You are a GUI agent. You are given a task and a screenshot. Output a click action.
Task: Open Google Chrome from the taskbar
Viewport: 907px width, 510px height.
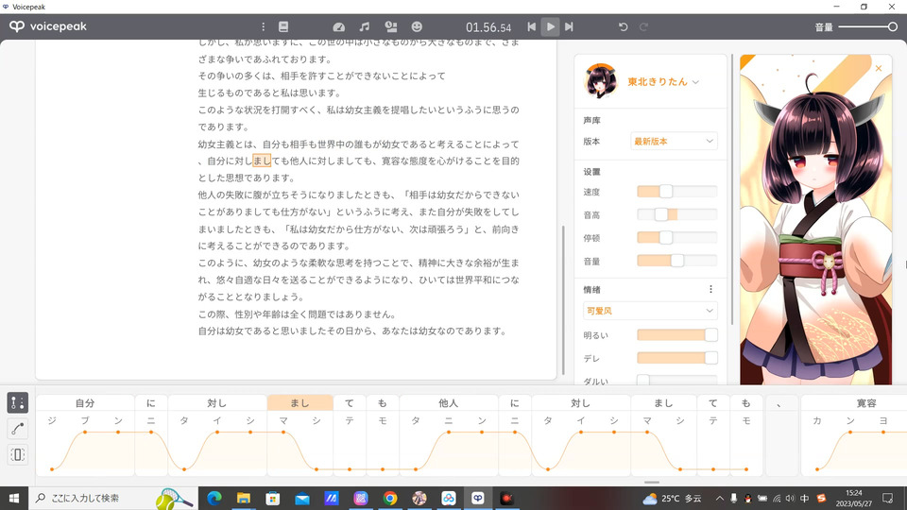pos(390,498)
